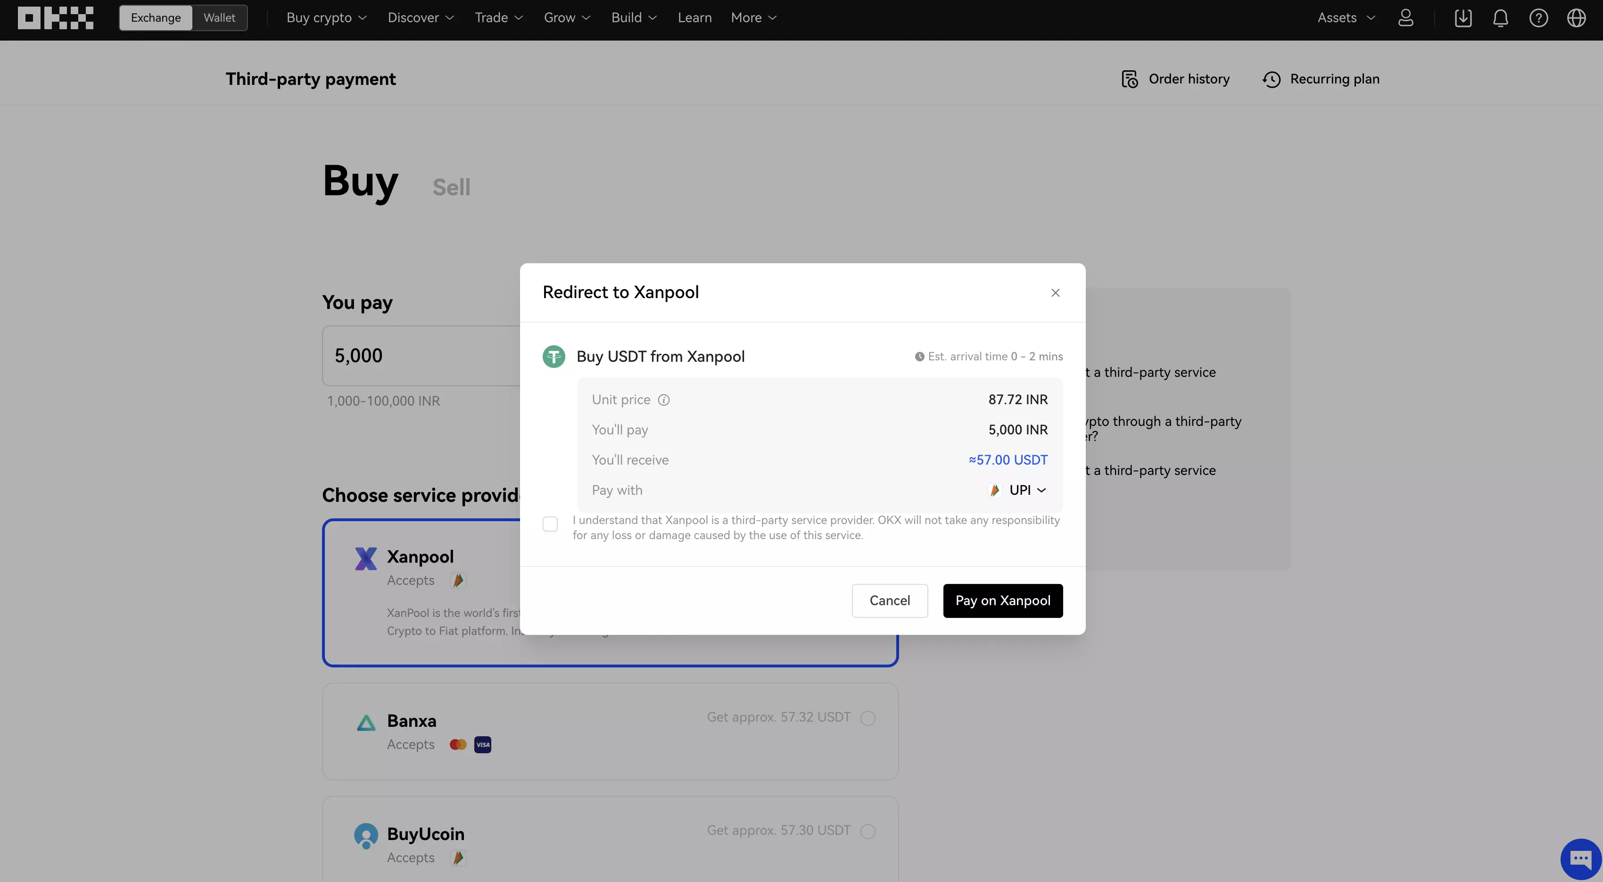
Task: Click the UPI icon under BuyUcoin Accepts
Action: [458, 858]
